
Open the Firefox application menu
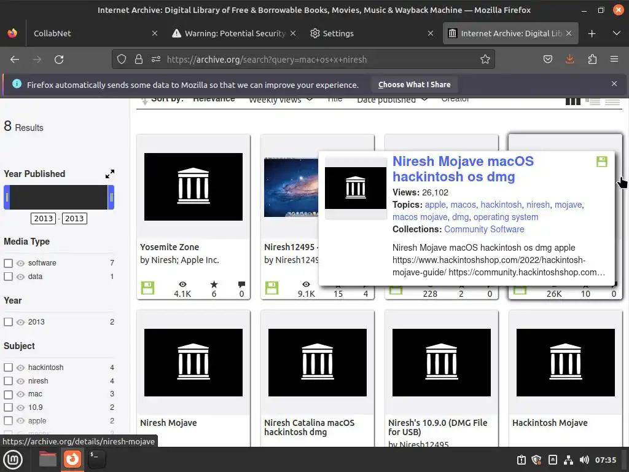614,60
